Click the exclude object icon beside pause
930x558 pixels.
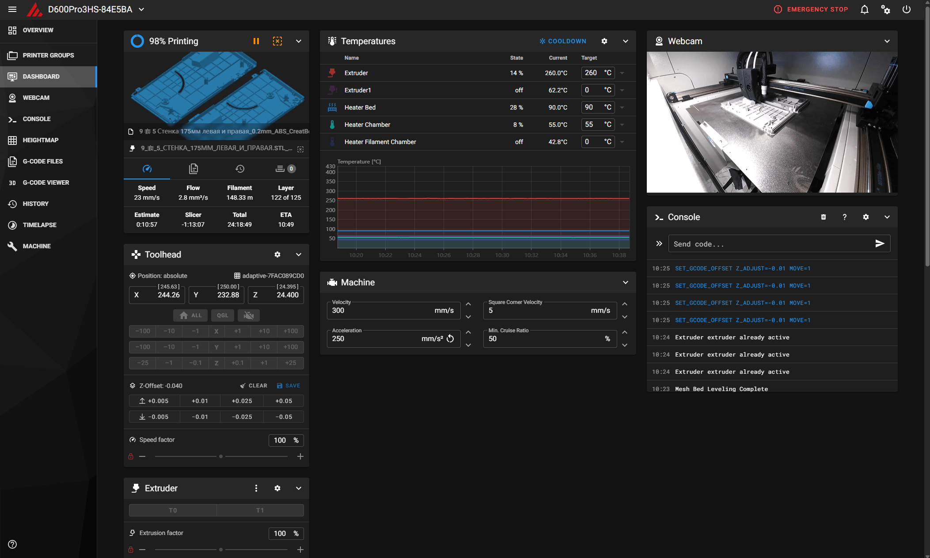click(277, 41)
